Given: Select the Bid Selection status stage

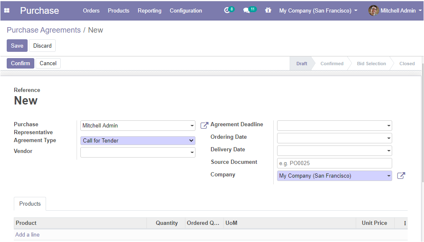Looking at the screenshot, I should click(371, 64).
